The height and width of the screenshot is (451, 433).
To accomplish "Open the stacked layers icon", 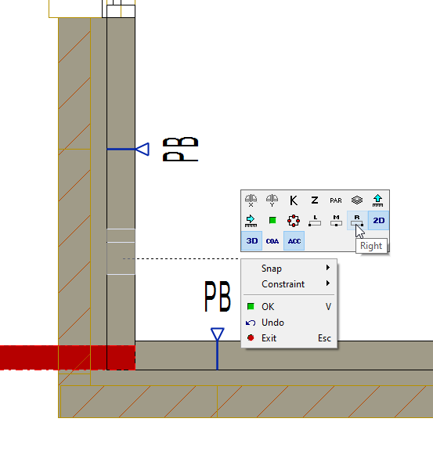I will [357, 200].
